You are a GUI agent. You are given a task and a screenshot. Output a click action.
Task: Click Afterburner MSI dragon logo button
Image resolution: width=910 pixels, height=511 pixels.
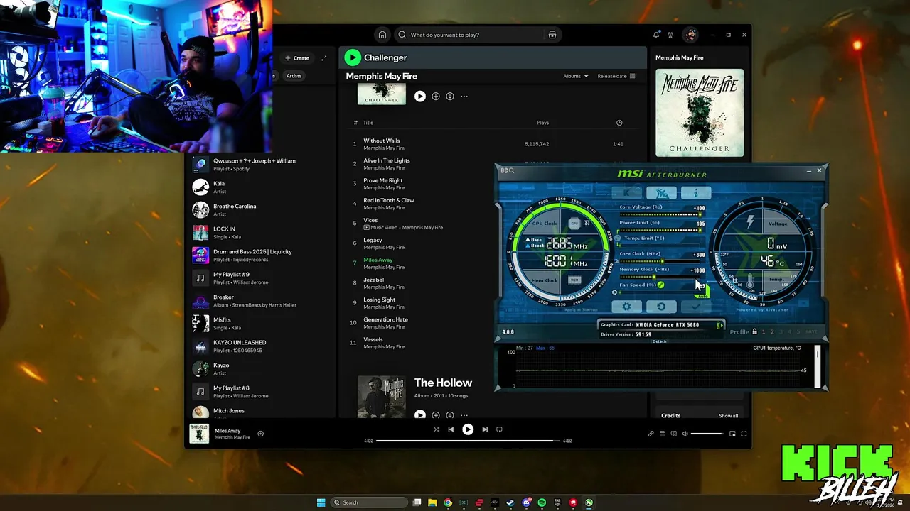tap(661, 192)
